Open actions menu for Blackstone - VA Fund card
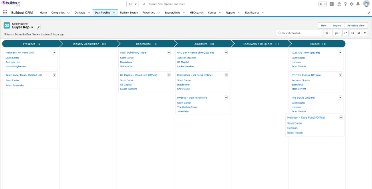The width and height of the screenshot is (372, 189). [226, 75]
